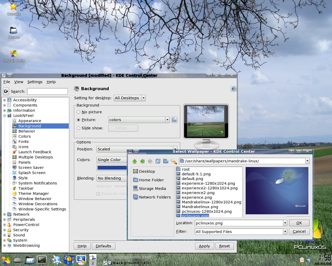Expand the System tree node
The image size is (332, 266).
(4, 240)
